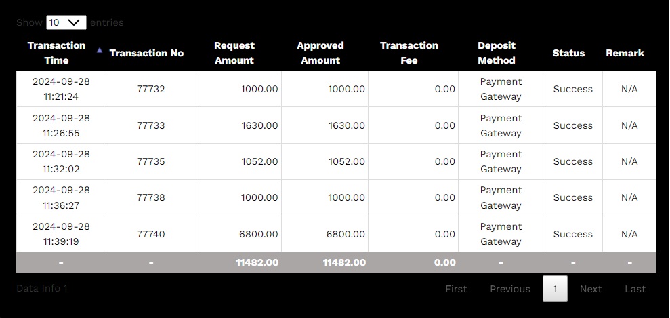Sort by Transaction Time column header
Viewport: 670px width, 318px height.
pyautogui.click(x=56, y=53)
